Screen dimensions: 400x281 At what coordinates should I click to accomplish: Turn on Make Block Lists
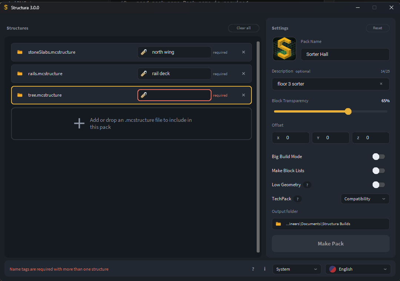point(379,171)
